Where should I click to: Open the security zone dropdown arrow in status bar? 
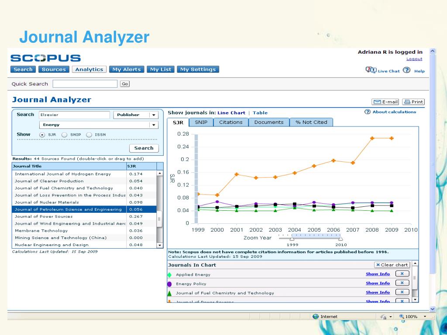click(391, 317)
